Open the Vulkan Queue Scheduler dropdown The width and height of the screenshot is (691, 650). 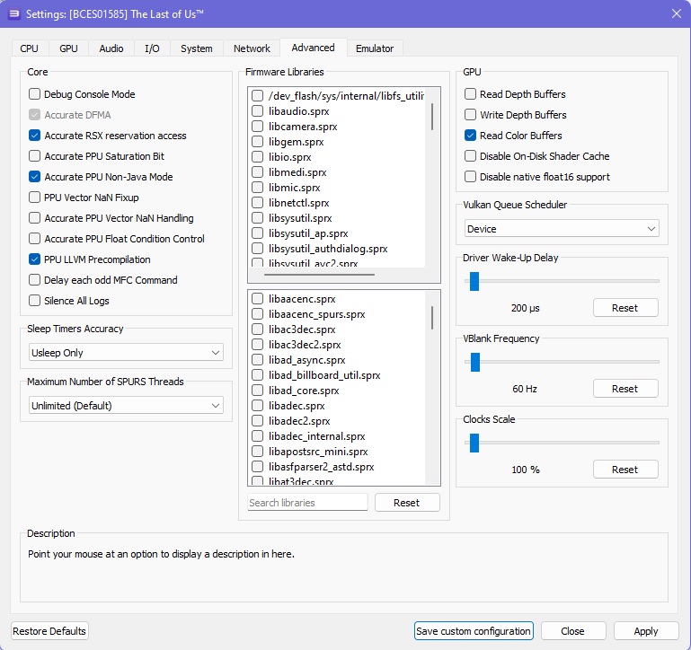click(x=562, y=229)
